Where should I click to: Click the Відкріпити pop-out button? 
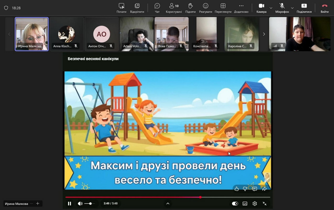pos(137,6)
